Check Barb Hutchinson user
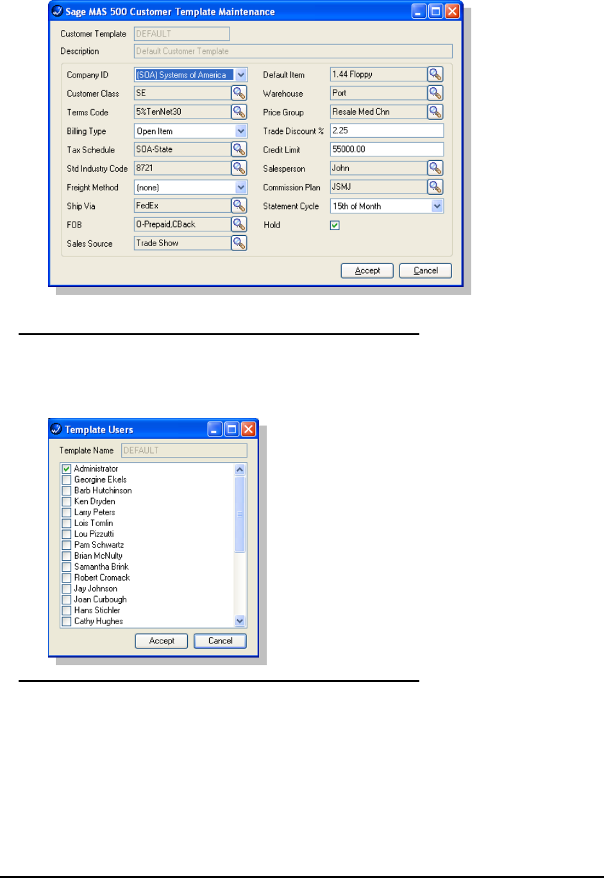Viewport: 604px width, 878px height. (67, 491)
